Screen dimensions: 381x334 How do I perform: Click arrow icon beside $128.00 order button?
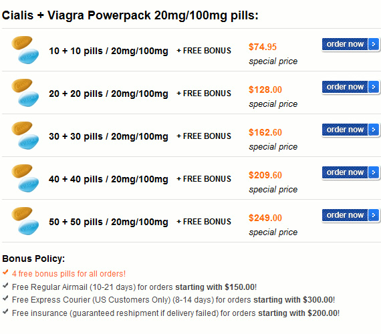coord(374,87)
